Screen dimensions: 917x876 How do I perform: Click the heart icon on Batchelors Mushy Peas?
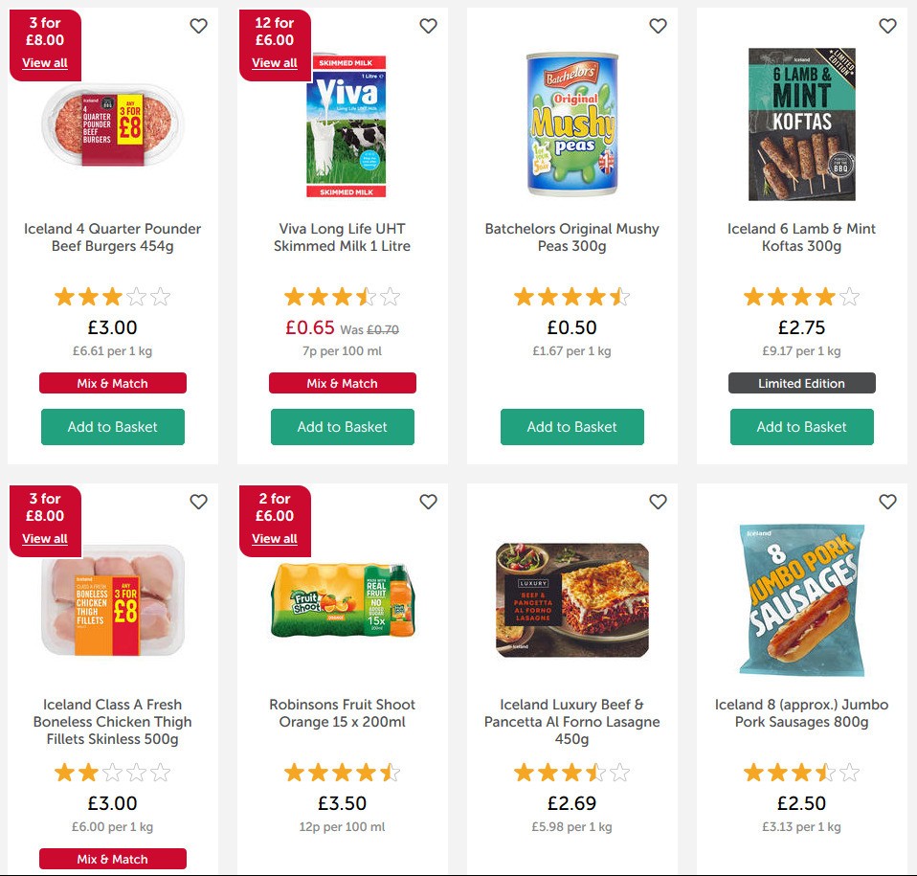(x=658, y=27)
